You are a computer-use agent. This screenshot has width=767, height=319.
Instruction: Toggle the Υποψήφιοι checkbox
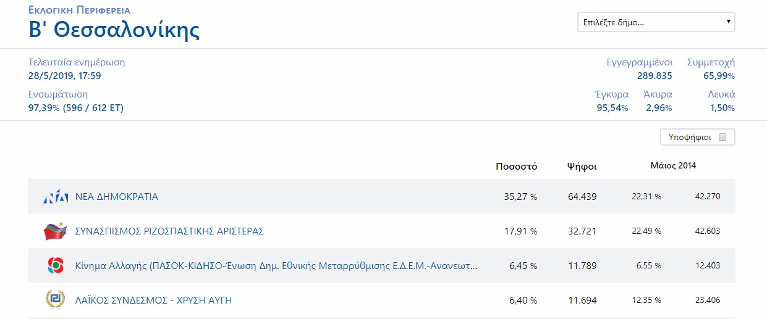click(723, 137)
